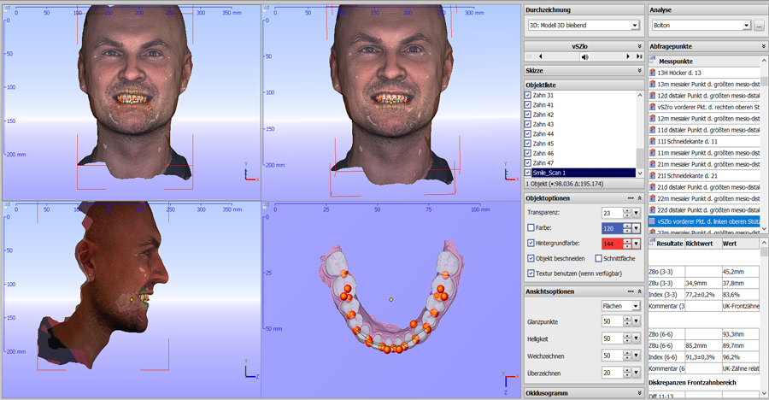The image size is (769, 400).
Task: Disable Hintergrundfarbe checkbox
Action: (x=531, y=243)
